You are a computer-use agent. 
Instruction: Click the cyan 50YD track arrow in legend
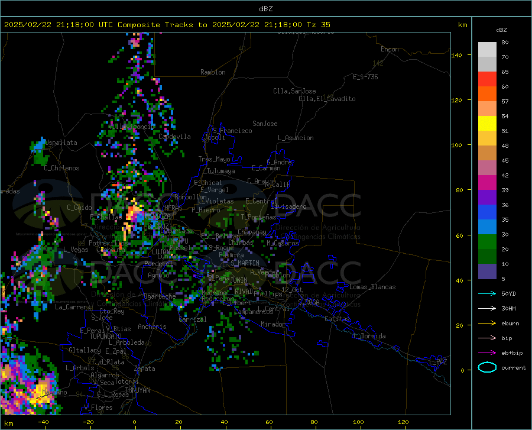(x=487, y=293)
